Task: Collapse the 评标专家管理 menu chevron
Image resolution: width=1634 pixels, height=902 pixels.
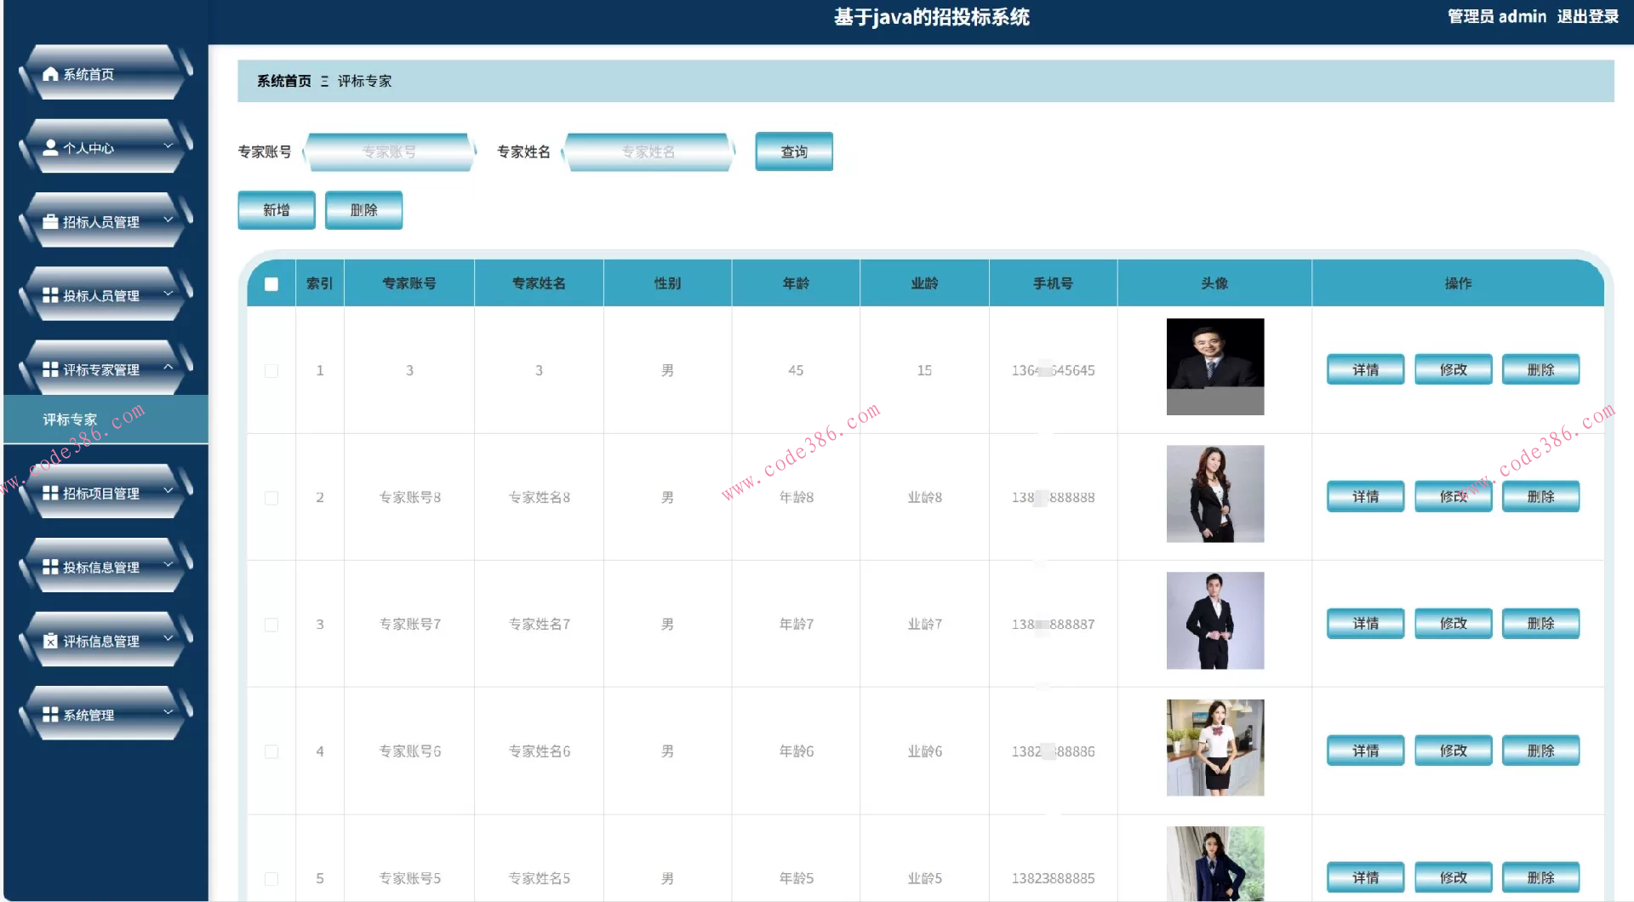Action: pyautogui.click(x=168, y=368)
